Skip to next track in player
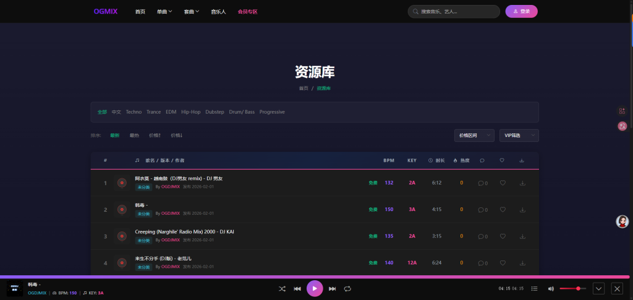Viewport: 633px width, 300px height. pyautogui.click(x=332, y=289)
